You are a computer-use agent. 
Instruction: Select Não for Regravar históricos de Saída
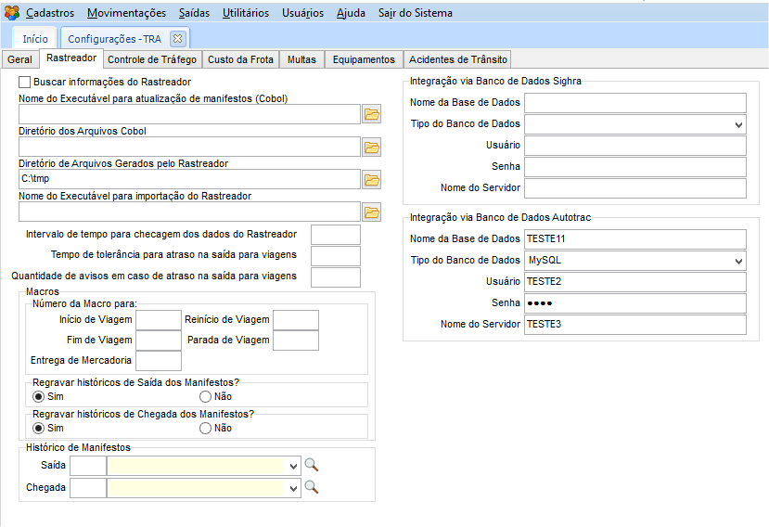206,396
